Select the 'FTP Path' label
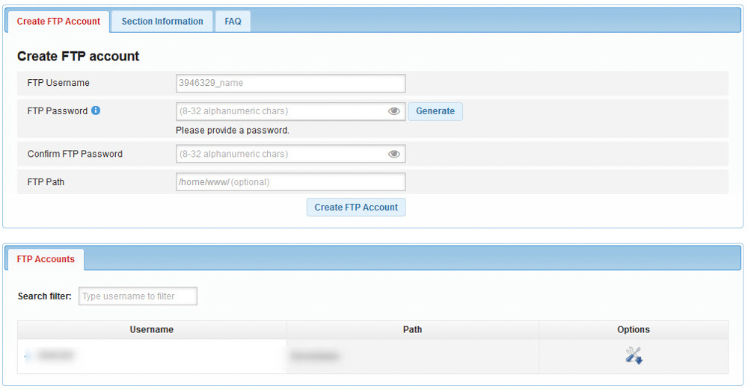The width and height of the screenshot is (748, 389). point(46,182)
